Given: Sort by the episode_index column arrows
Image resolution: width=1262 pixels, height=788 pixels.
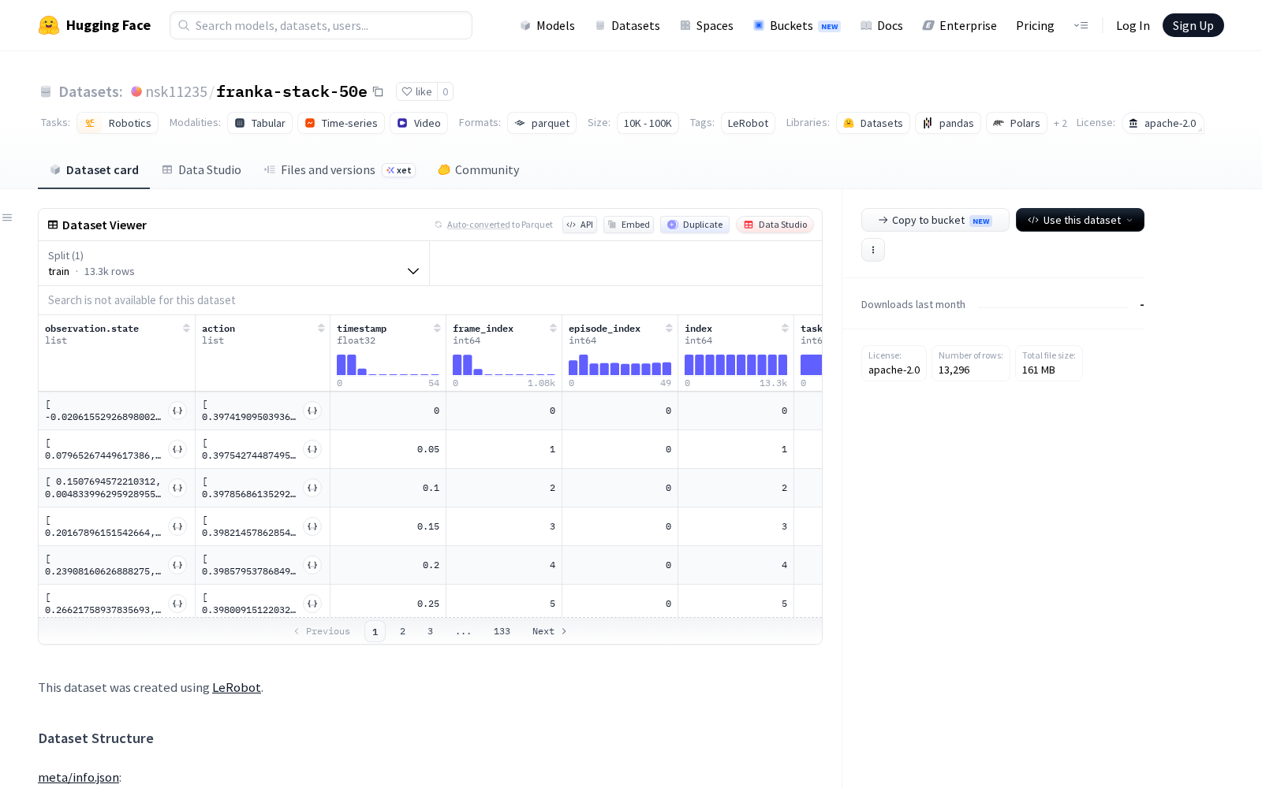Looking at the screenshot, I should point(669,329).
